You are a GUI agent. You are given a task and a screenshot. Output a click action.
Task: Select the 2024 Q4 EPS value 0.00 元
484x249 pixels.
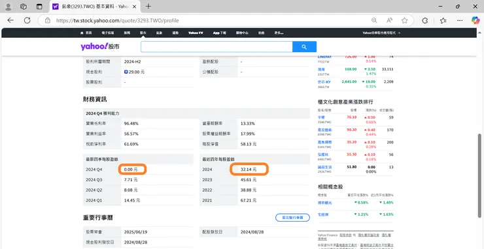pos(131,169)
